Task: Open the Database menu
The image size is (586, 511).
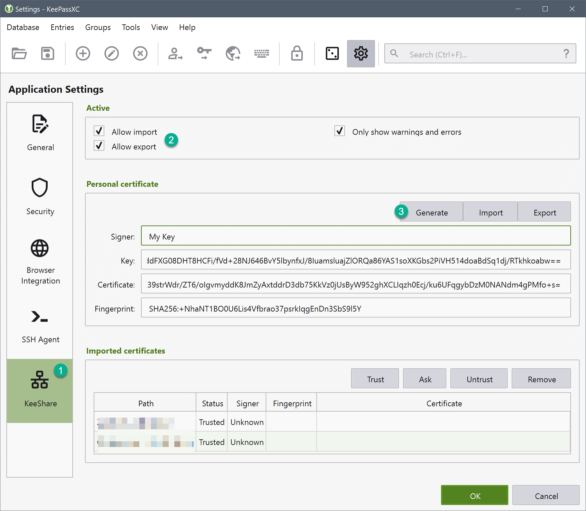Action: point(23,27)
